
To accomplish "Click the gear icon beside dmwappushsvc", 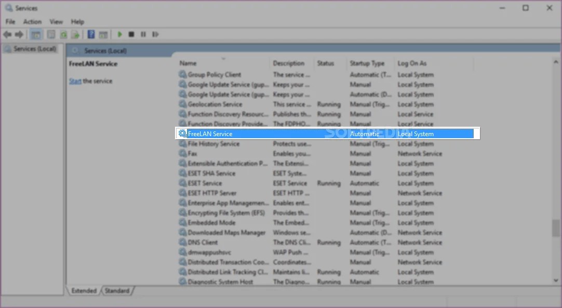I will (x=182, y=252).
